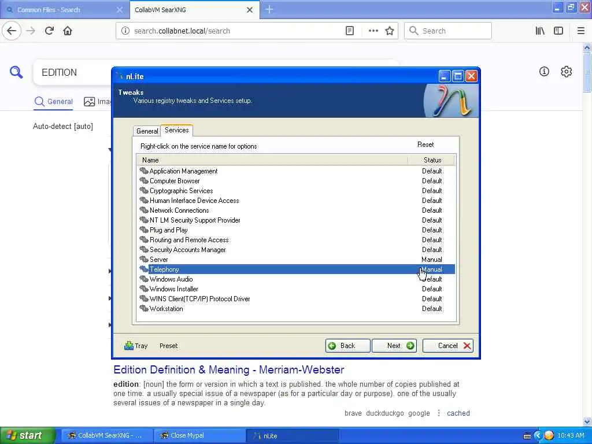Click the Windows Audio service gear icon
The width and height of the screenshot is (592, 444).
pyautogui.click(x=144, y=279)
